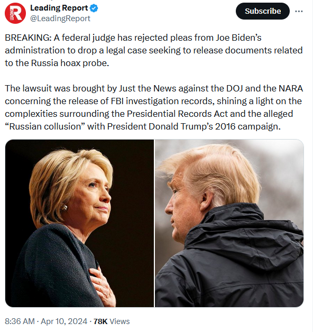Viewport: 313px width, 332px height.
Task: Click the NARA acronym in the post
Action: tap(291, 88)
